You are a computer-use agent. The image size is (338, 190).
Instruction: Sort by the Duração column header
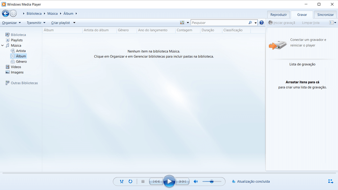tap(211, 30)
